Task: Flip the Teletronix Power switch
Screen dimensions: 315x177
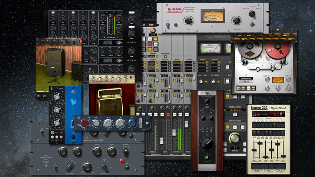Action: click(252, 24)
